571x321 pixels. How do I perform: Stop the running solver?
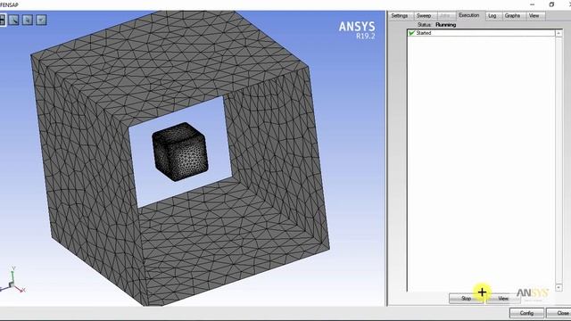[x=466, y=299]
